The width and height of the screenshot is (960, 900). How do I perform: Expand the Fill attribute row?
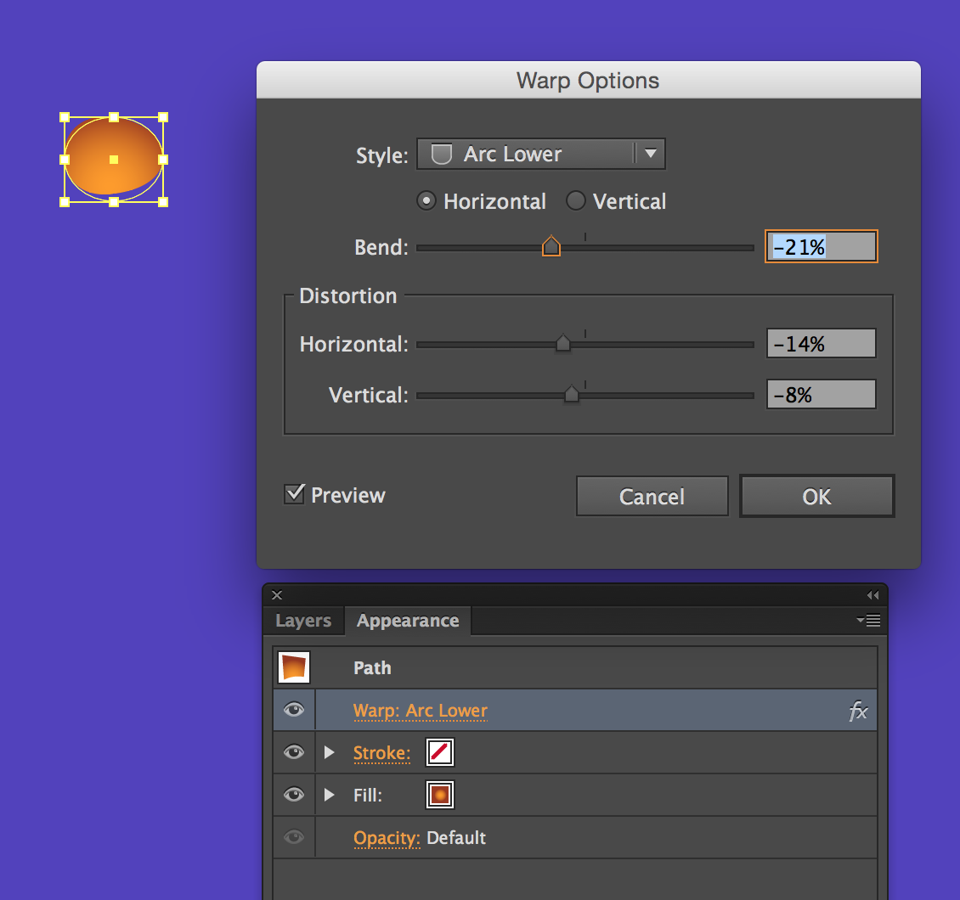click(x=330, y=795)
